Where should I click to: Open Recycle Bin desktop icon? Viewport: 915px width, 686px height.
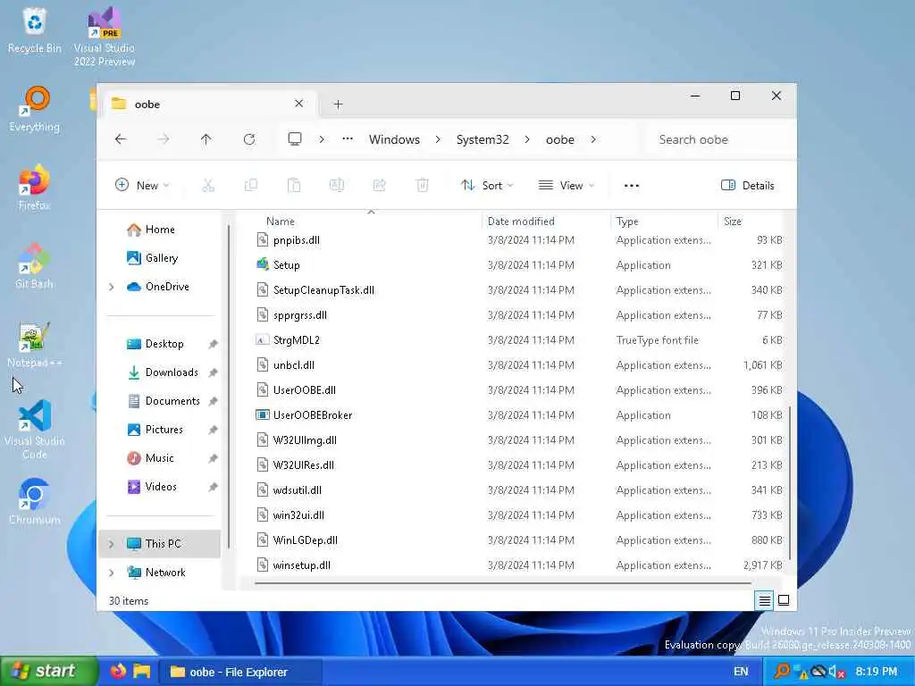coord(35,30)
